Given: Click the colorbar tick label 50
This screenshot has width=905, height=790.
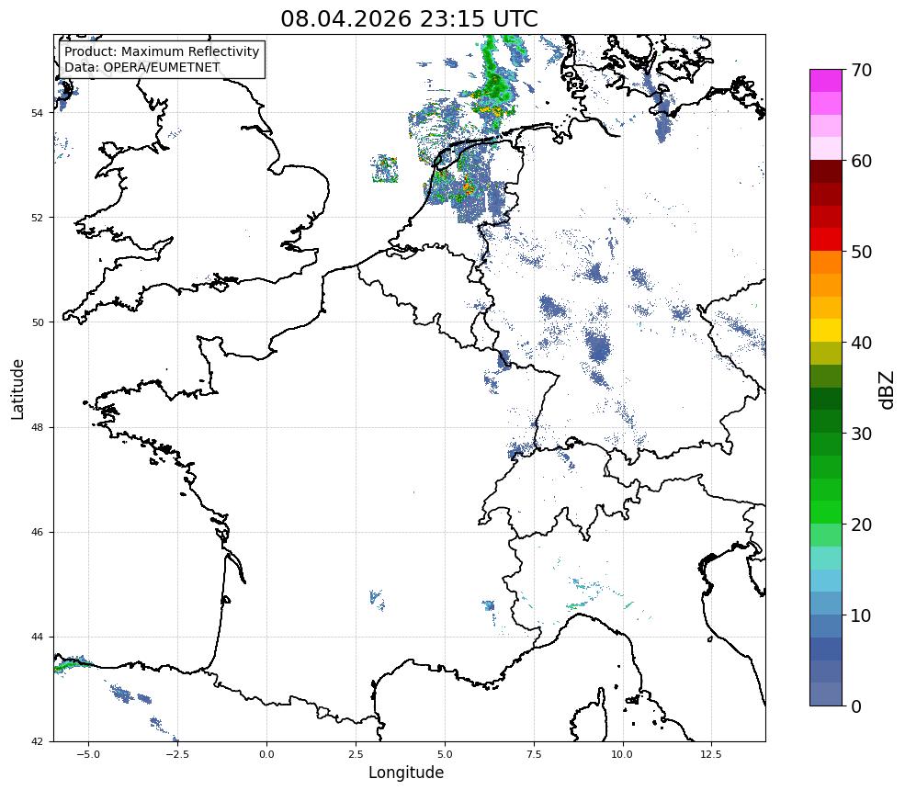Looking at the screenshot, I should (x=861, y=252).
